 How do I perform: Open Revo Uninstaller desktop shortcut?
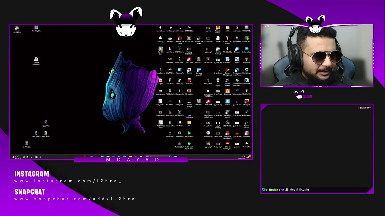coord(17,29)
